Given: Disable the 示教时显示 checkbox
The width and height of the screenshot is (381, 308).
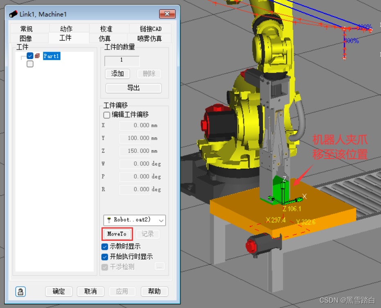Looking at the screenshot, I should (105, 247).
